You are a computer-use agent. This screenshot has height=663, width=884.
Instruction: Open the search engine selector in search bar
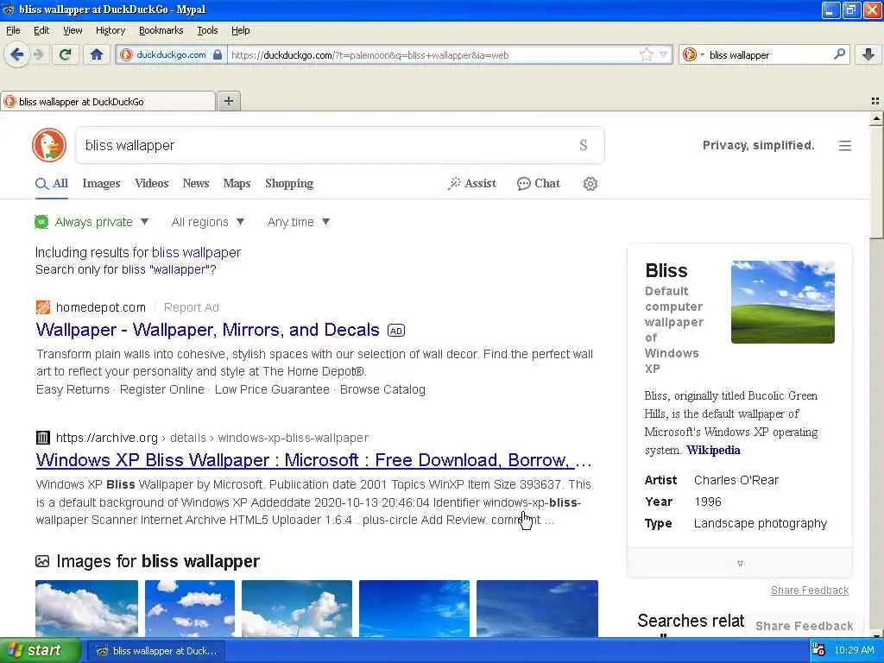(693, 54)
